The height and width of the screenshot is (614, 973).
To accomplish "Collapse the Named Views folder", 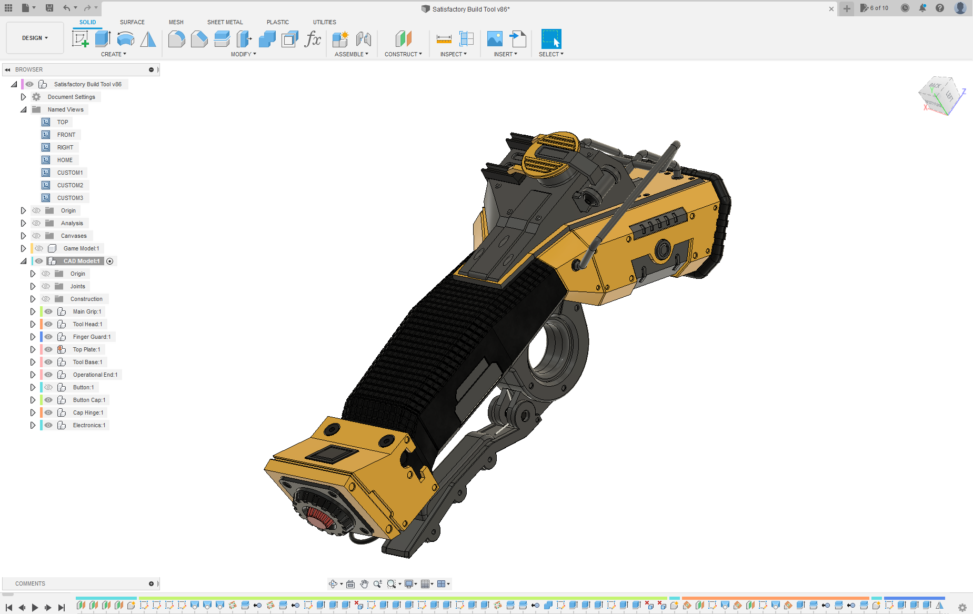I will (x=23, y=109).
